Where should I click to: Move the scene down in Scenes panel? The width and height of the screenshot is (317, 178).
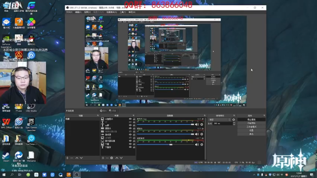tap(81, 158)
